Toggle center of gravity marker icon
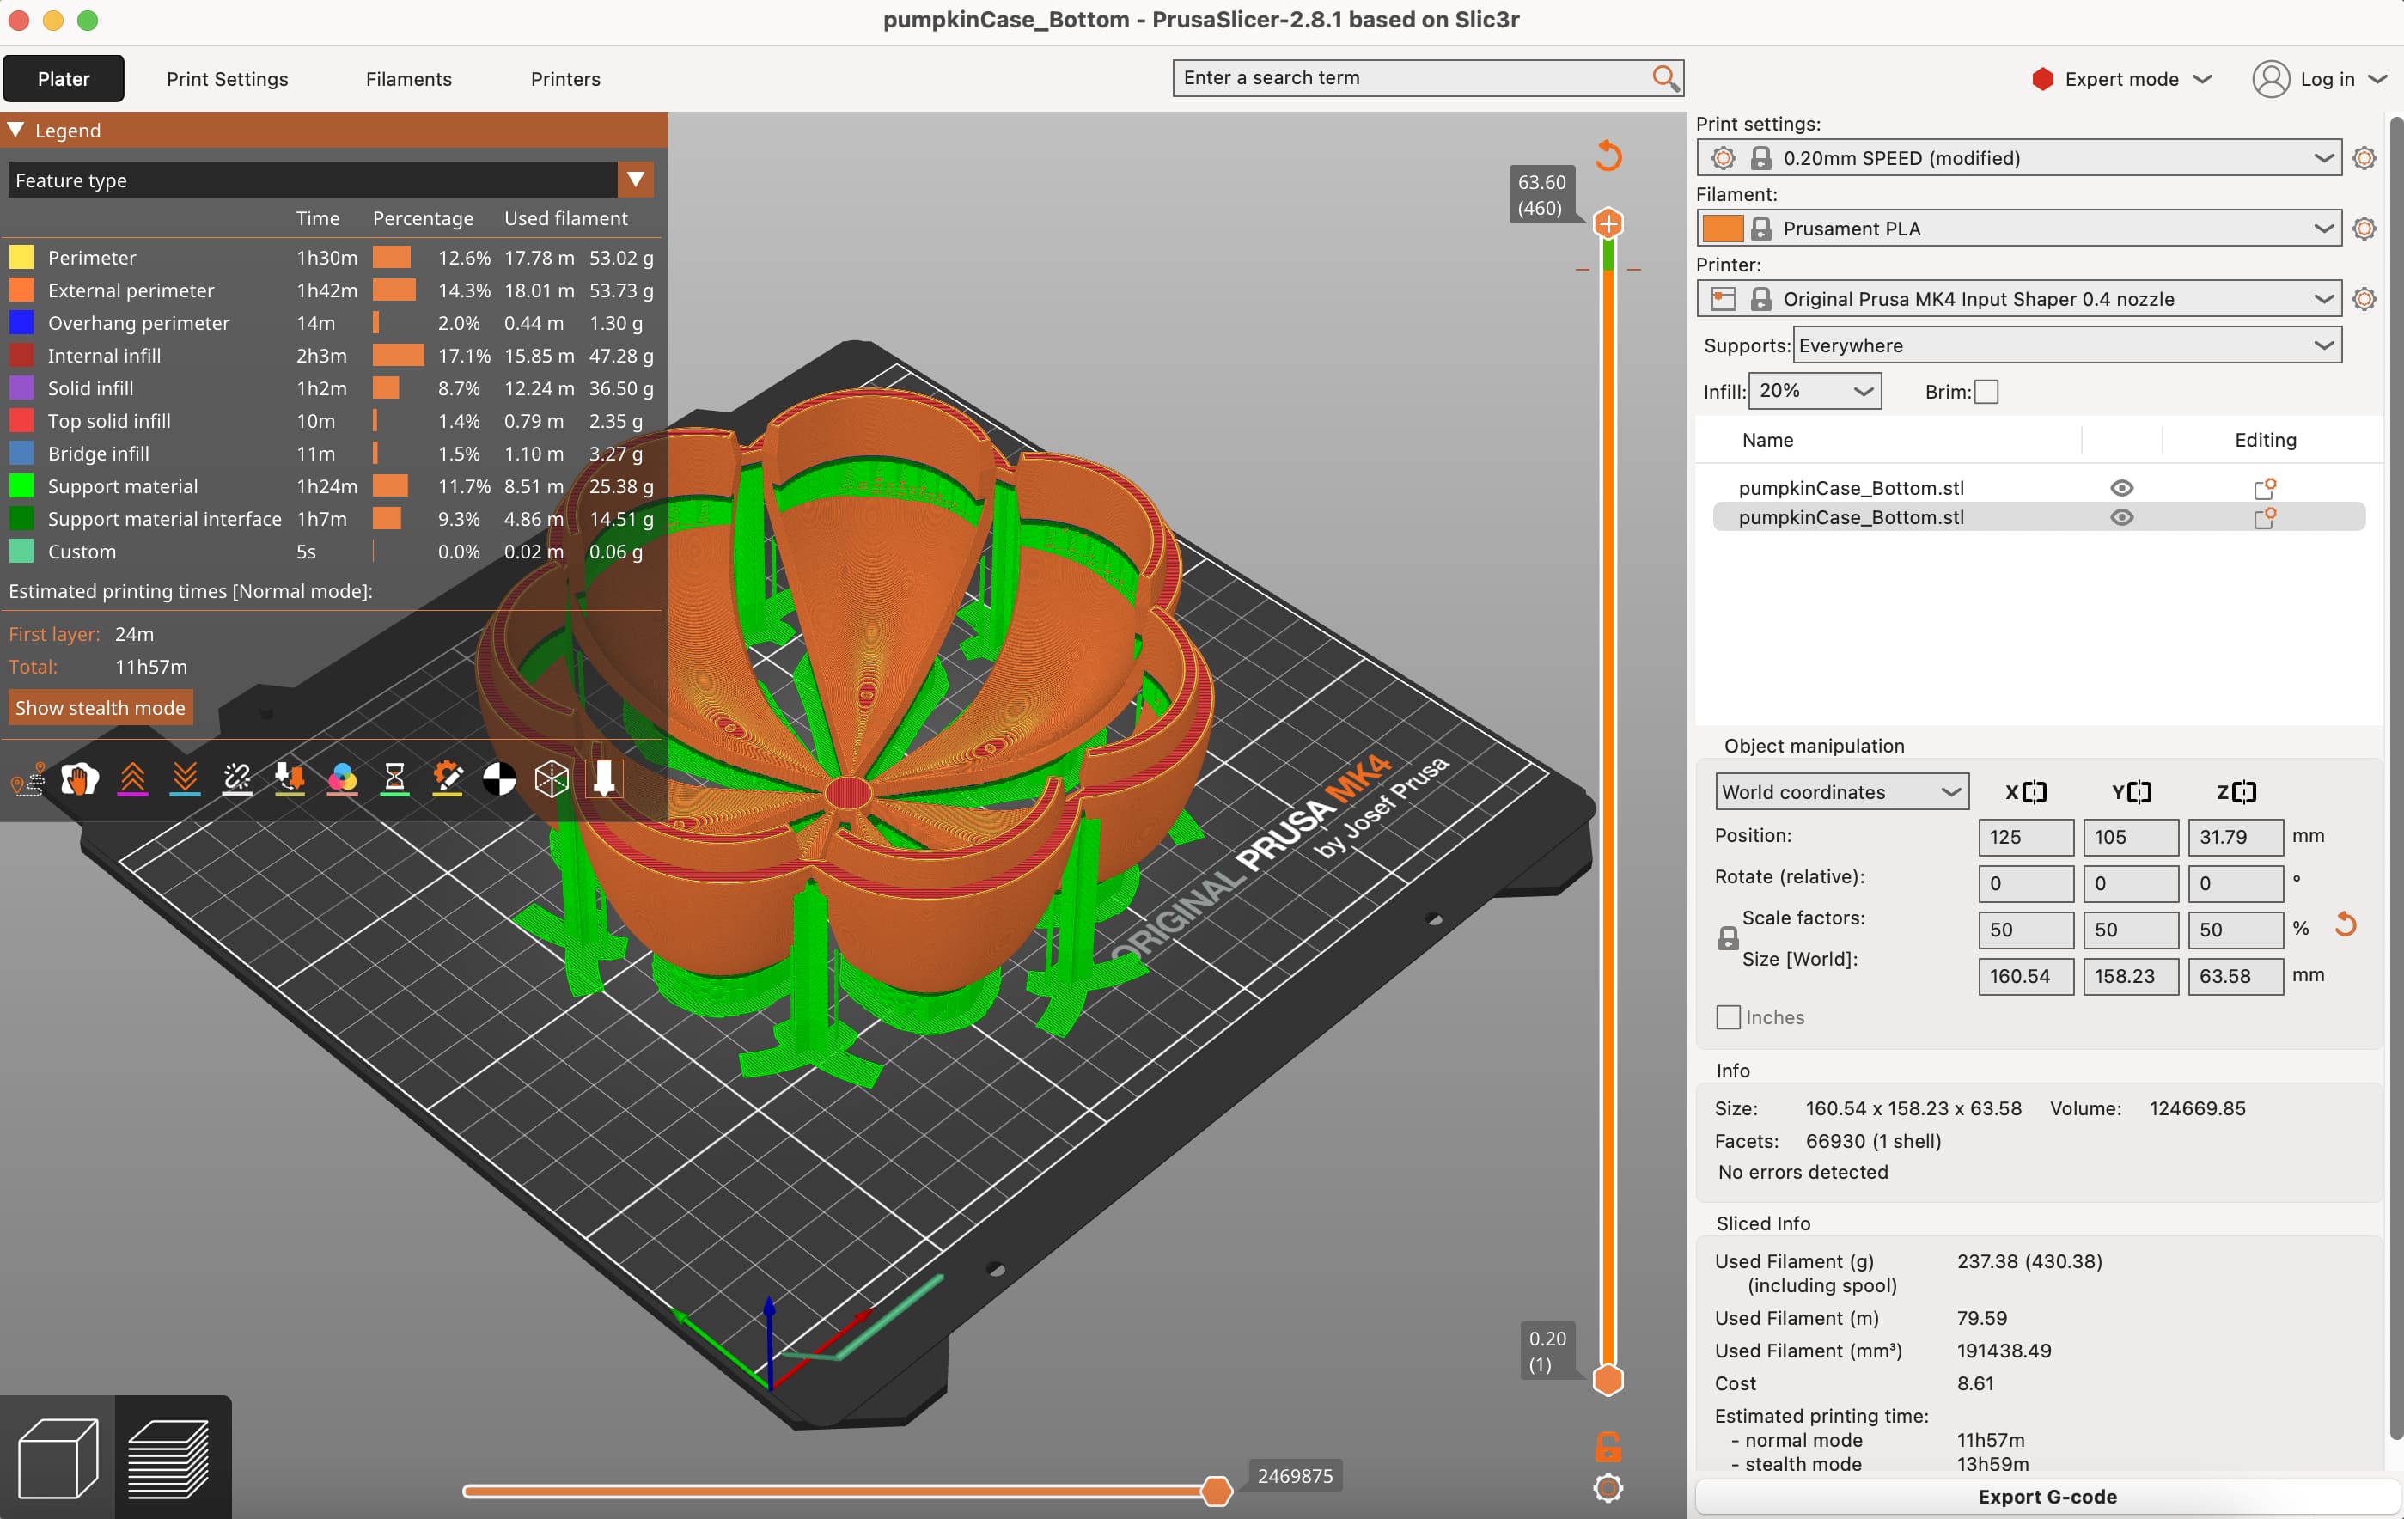This screenshot has height=1519, width=2404. [499, 779]
